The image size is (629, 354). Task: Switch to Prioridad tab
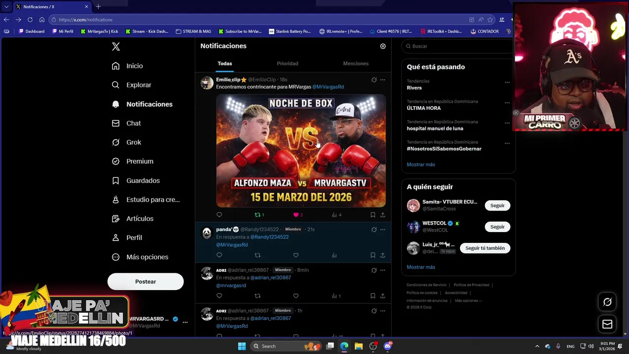tap(287, 63)
